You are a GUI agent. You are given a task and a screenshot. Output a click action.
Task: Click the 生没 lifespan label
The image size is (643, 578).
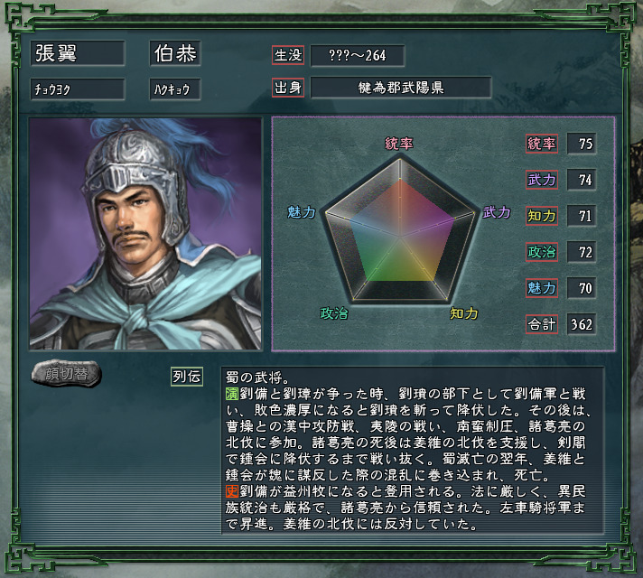tap(288, 55)
